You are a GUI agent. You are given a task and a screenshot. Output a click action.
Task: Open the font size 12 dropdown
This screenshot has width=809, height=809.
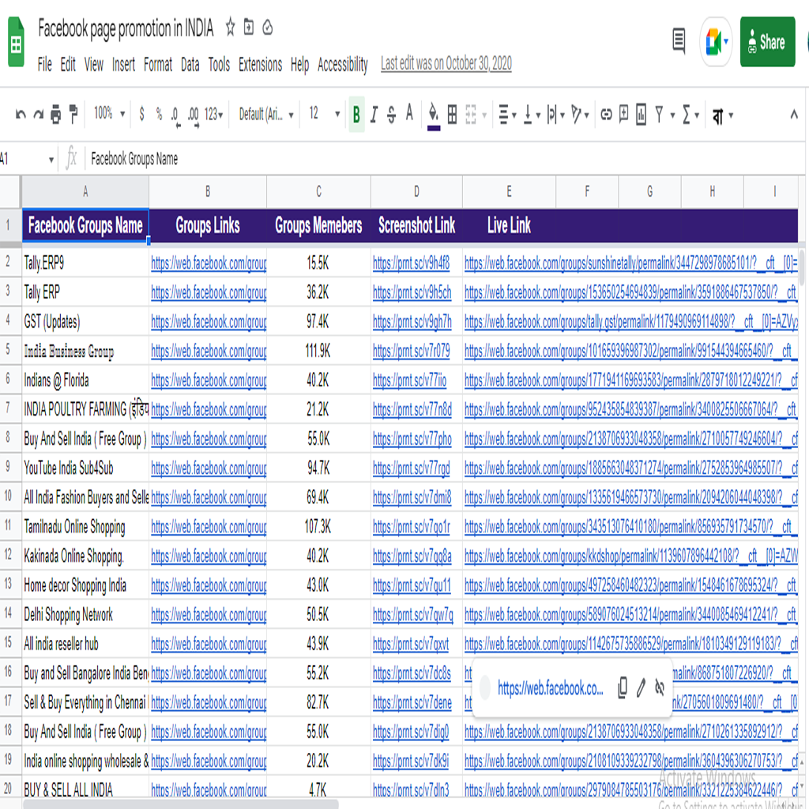(x=325, y=113)
